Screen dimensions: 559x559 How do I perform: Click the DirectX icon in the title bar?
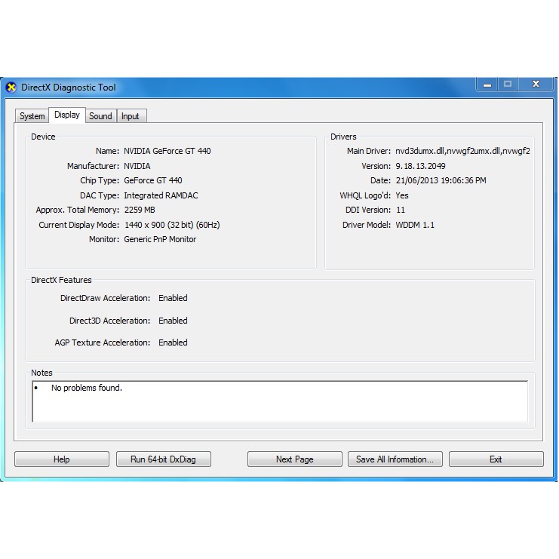[11, 88]
